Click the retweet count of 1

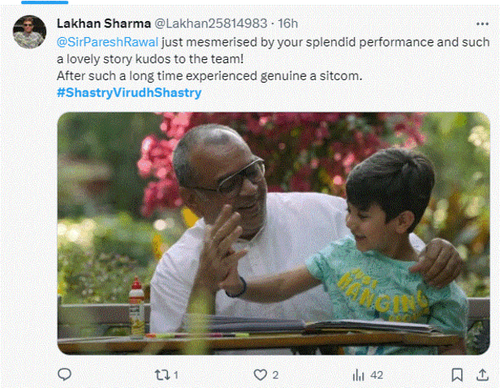pyautogui.click(x=175, y=374)
